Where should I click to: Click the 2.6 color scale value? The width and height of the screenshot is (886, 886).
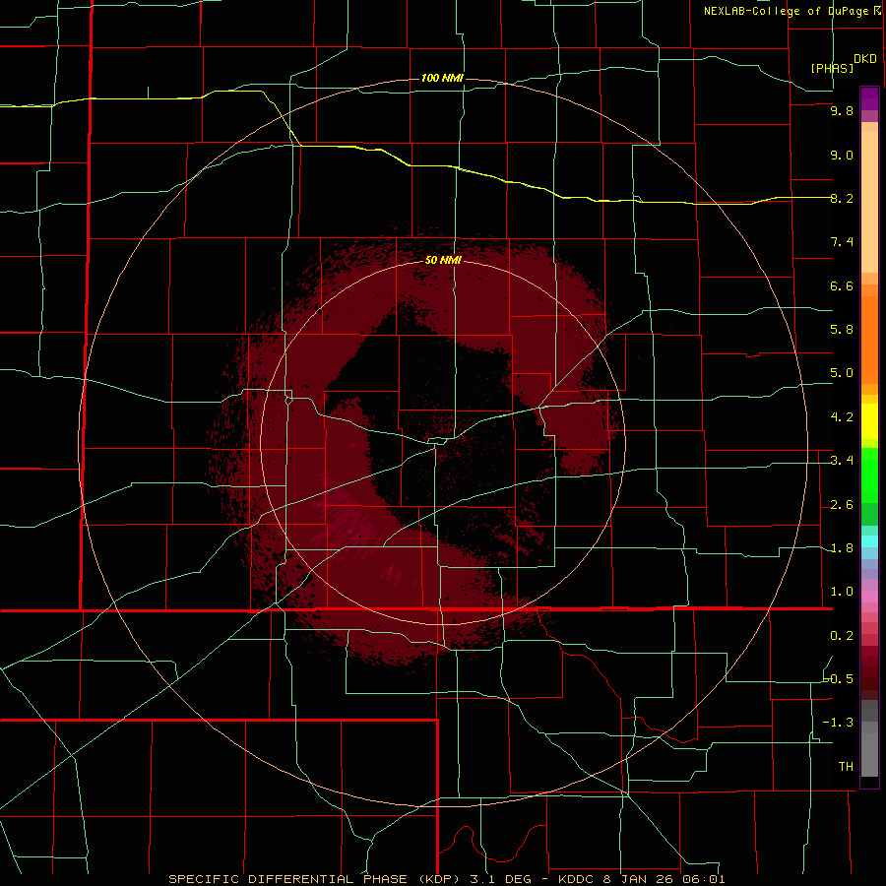pyautogui.click(x=842, y=505)
